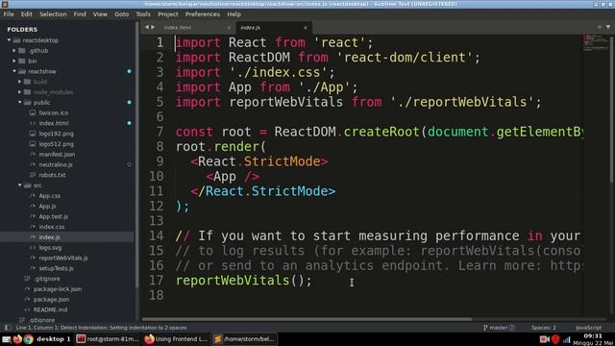Open tab list dropdown arrow
This screenshot has height=346, width=615.
tap(608, 27)
